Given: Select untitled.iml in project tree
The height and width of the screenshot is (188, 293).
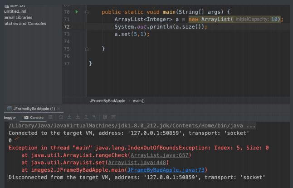Looking at the screenshot, I should click(15, 11).
